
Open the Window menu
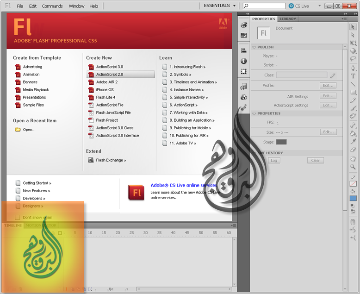tap(76, 6)
